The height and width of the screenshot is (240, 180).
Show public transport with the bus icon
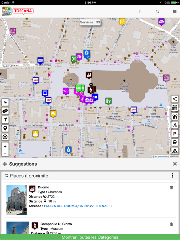(x=175, y=142)
